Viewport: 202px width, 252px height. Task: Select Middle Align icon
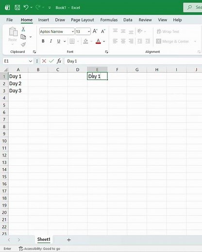pos(123,31)
